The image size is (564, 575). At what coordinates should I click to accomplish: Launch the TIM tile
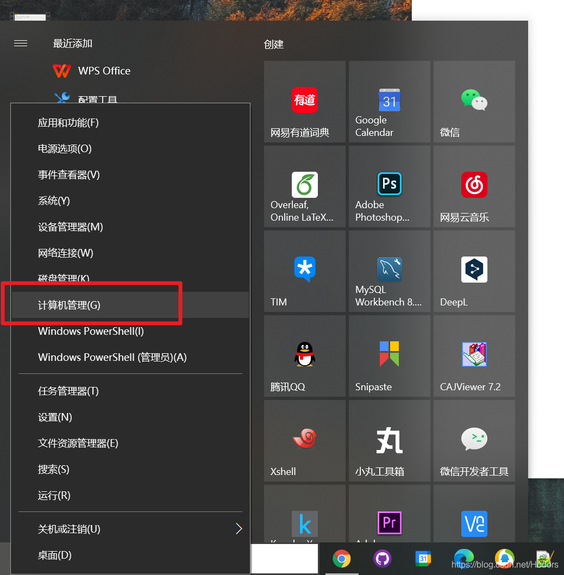click(304, 271)
